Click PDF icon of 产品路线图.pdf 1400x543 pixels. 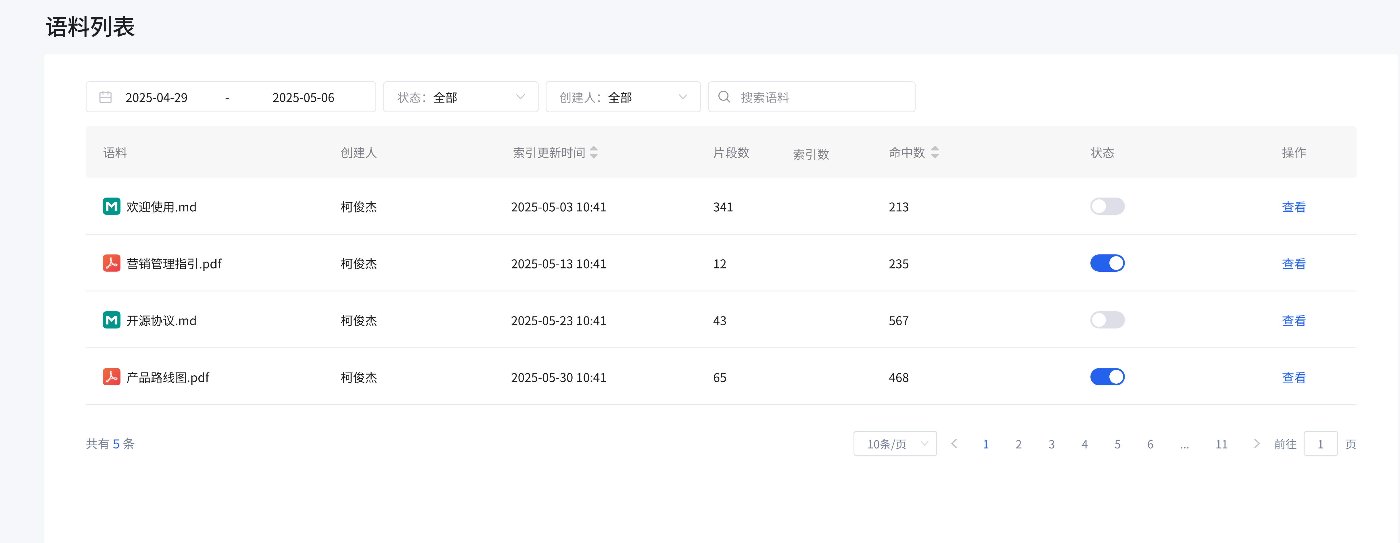point(112,377)
